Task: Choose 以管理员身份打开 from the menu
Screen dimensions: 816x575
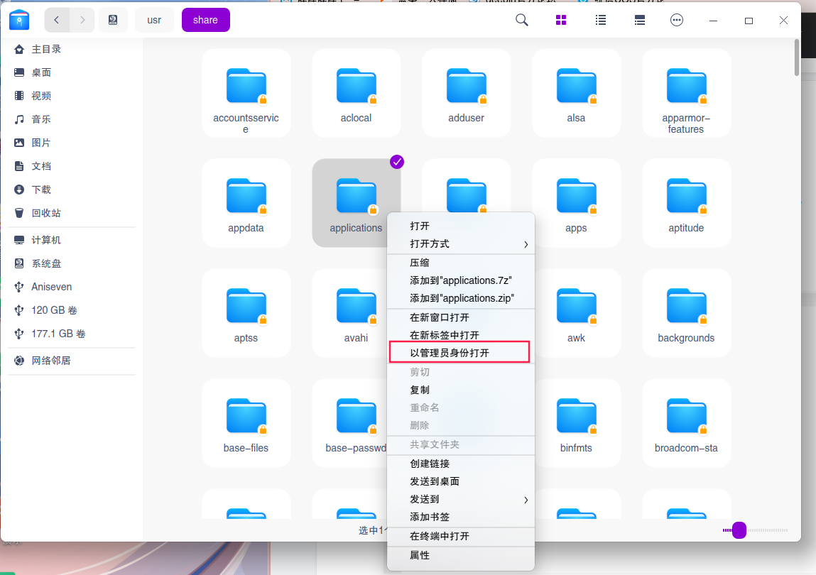Action: pyautogui.click(x=459, y=351)
